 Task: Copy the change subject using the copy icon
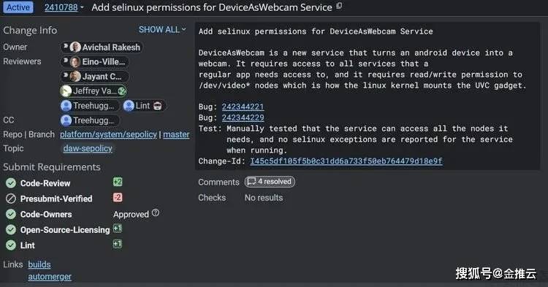(339, 6)
